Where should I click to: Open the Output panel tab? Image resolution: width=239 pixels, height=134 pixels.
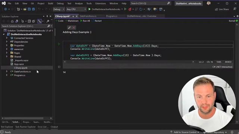[54, 127]
